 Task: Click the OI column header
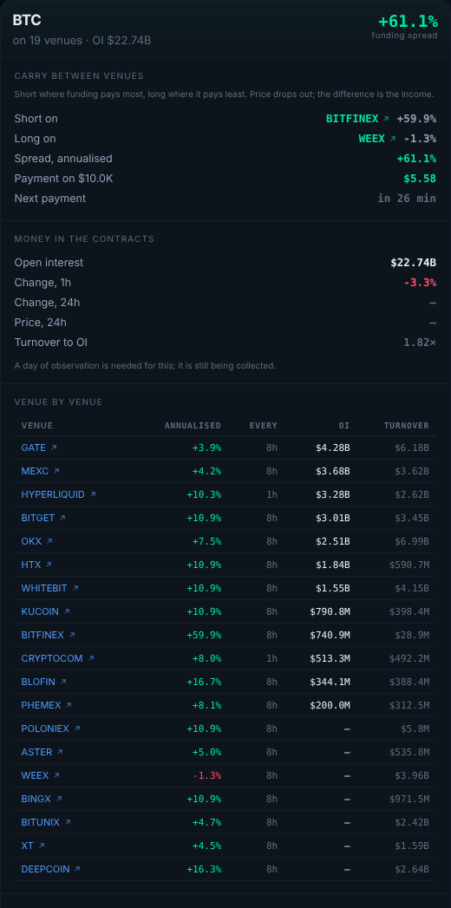tap(344, 426)
